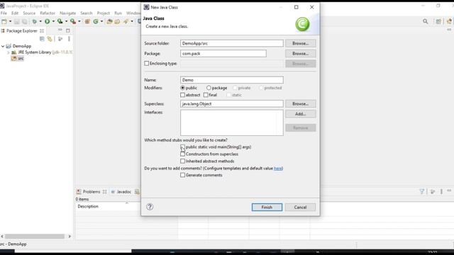Click the Java perspective icon
This screenshot has width=454, height=255.
tap(449, 21)
